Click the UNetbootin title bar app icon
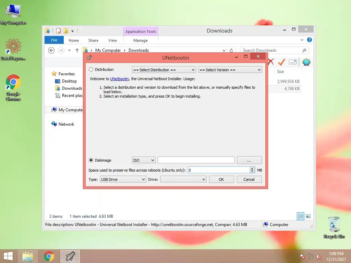 click(89, 58)
